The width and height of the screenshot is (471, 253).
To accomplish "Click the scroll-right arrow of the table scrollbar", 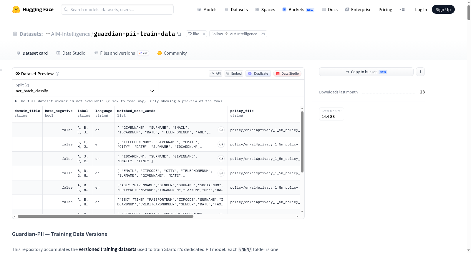I will point(297,216).
